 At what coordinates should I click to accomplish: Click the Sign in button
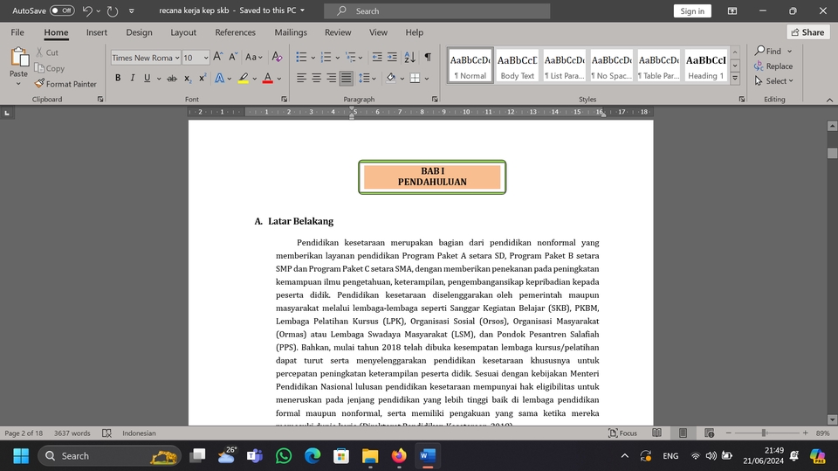(692, 10)
